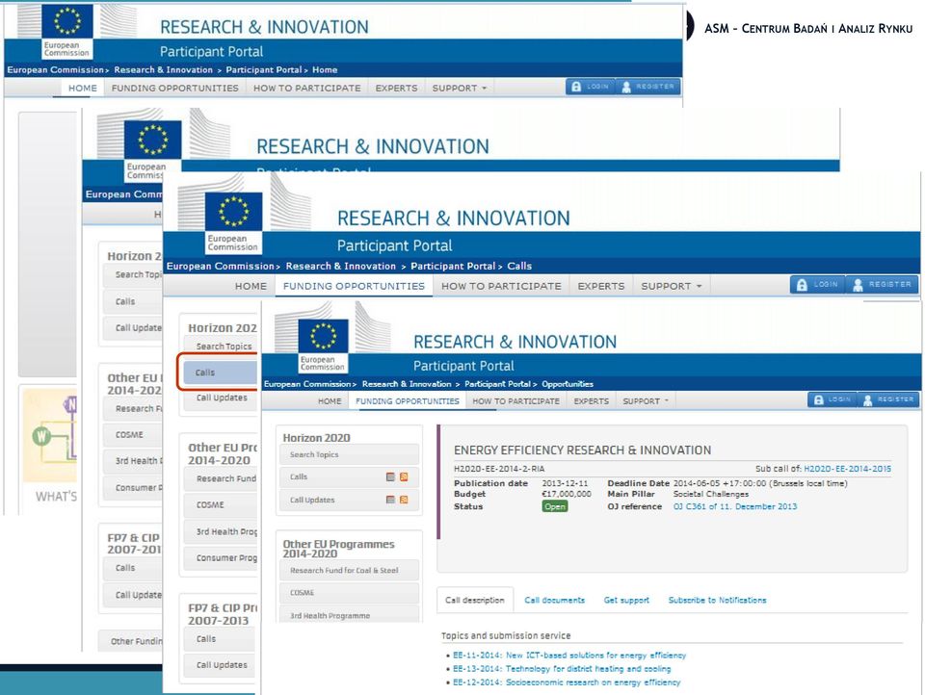Open Call Updates under FP7 & CIP in Calls breadcrumb window
Screen dimensions: 925x695
221,665
